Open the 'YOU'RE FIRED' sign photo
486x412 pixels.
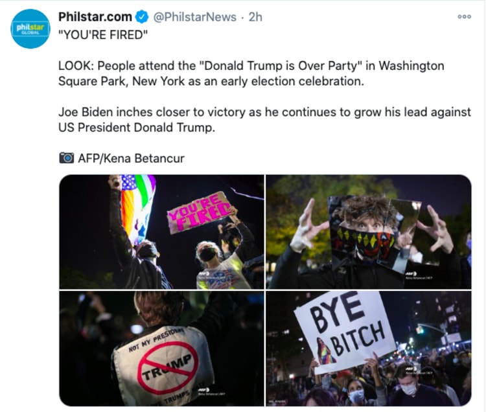tap(161, 232)
